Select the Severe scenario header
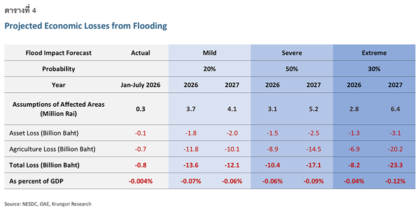This screenshot has height=210, width=420. 291,53
